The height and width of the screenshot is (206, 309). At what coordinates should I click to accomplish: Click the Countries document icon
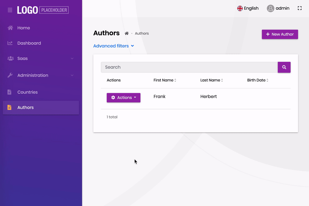pos(9,92)
